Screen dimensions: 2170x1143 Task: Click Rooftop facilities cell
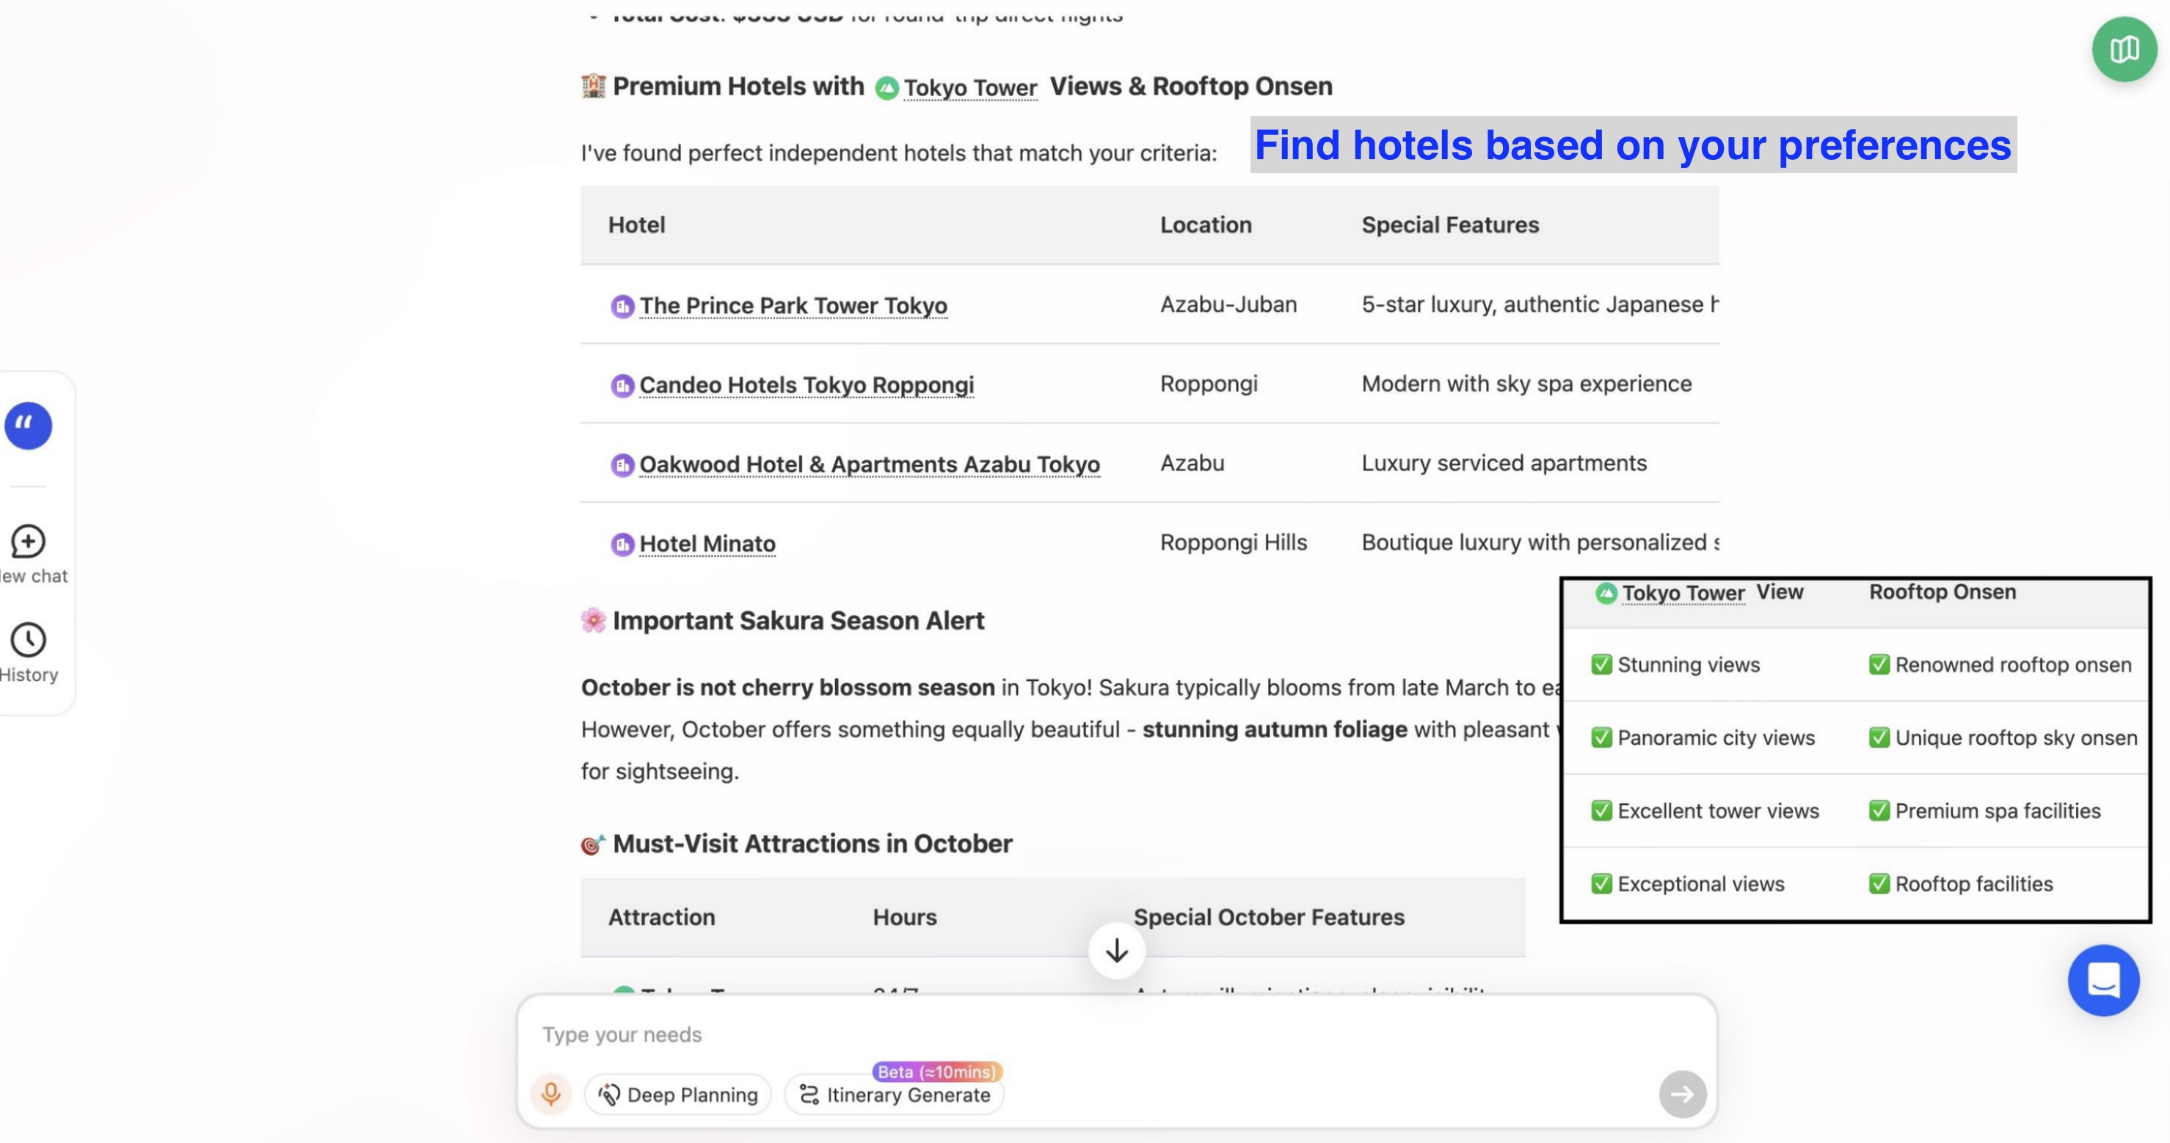point(1960,883)
